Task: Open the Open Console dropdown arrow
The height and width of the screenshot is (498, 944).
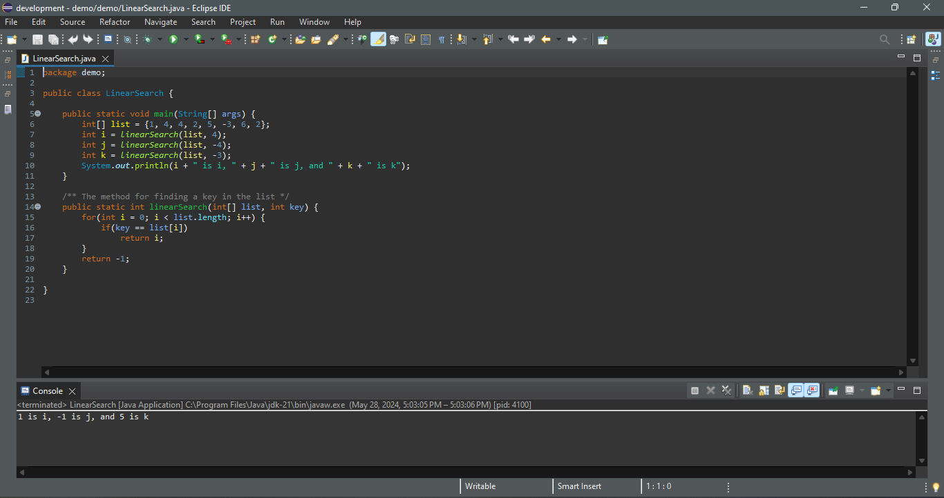Action: tap(888, 390)
